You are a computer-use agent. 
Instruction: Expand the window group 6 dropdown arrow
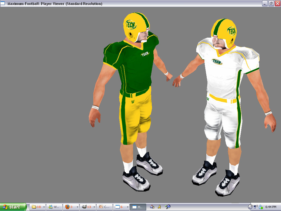(x=128, y=207)
